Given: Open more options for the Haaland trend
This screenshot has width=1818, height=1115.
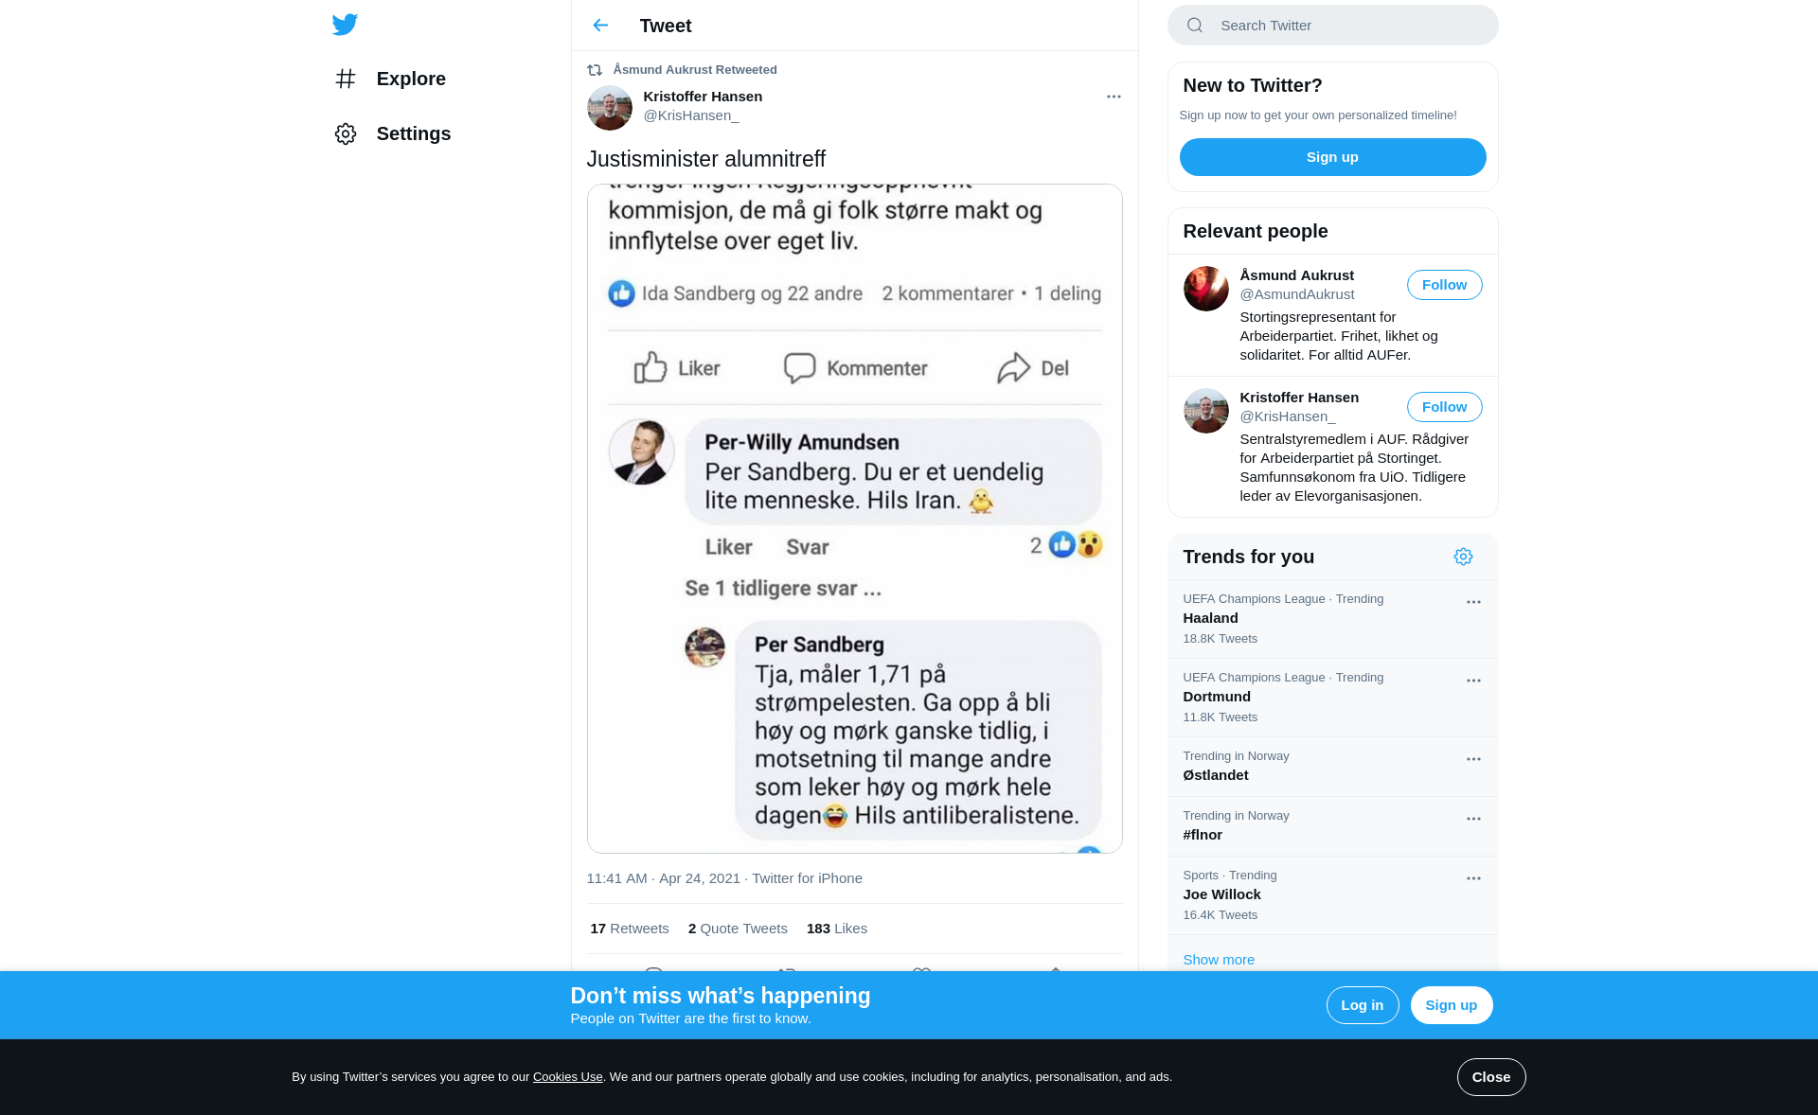Looking at the screenshot, I should point(1473,602).
